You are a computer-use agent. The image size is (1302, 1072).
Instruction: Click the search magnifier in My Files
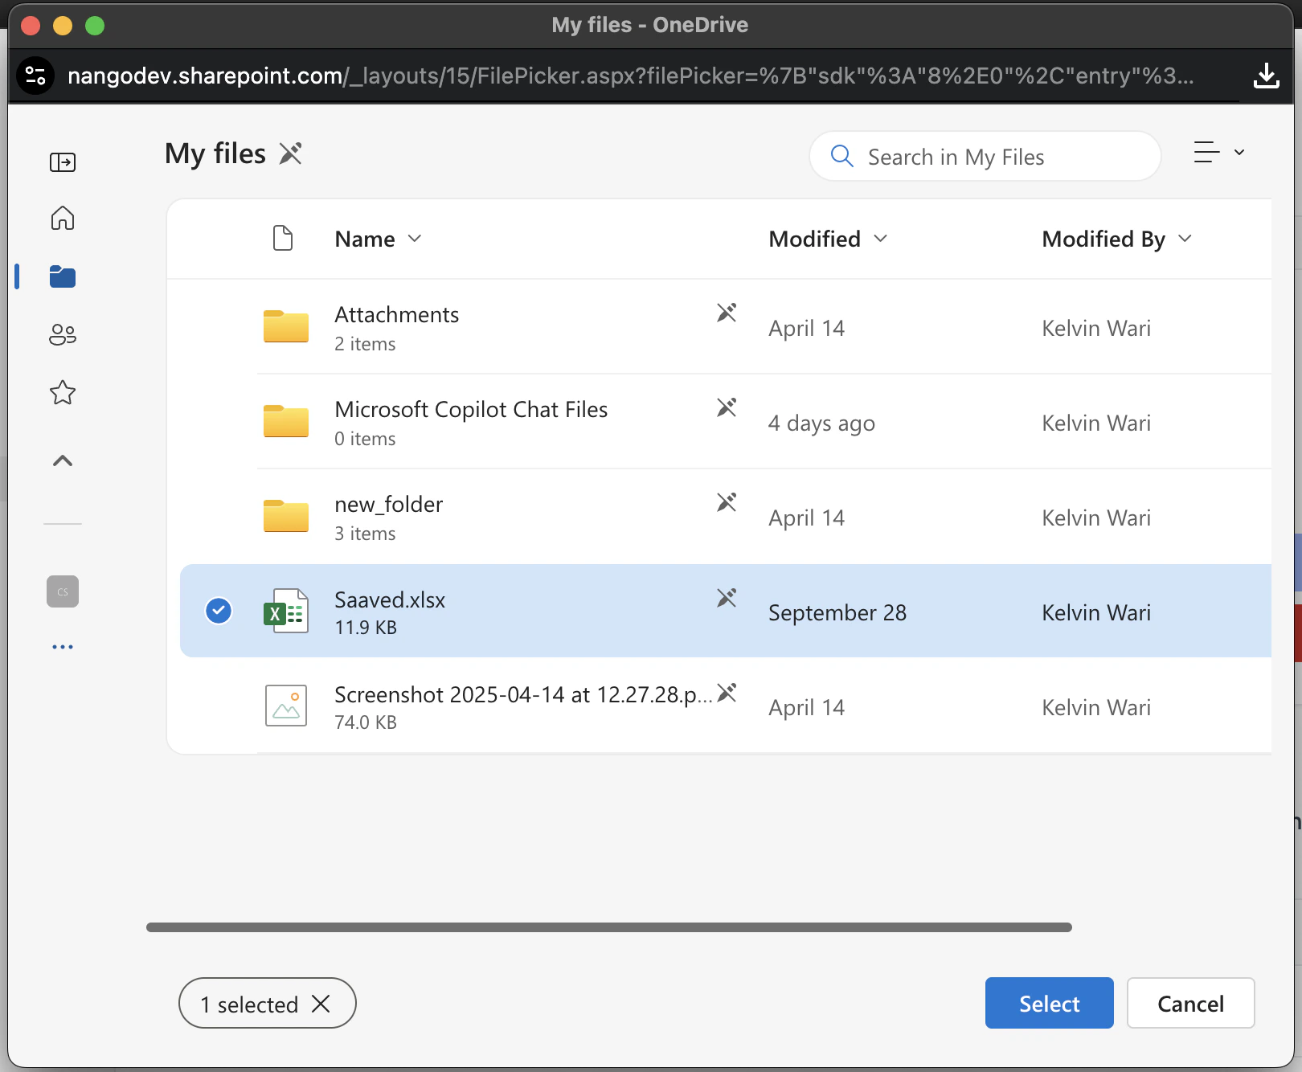click(x=841, y=156)
